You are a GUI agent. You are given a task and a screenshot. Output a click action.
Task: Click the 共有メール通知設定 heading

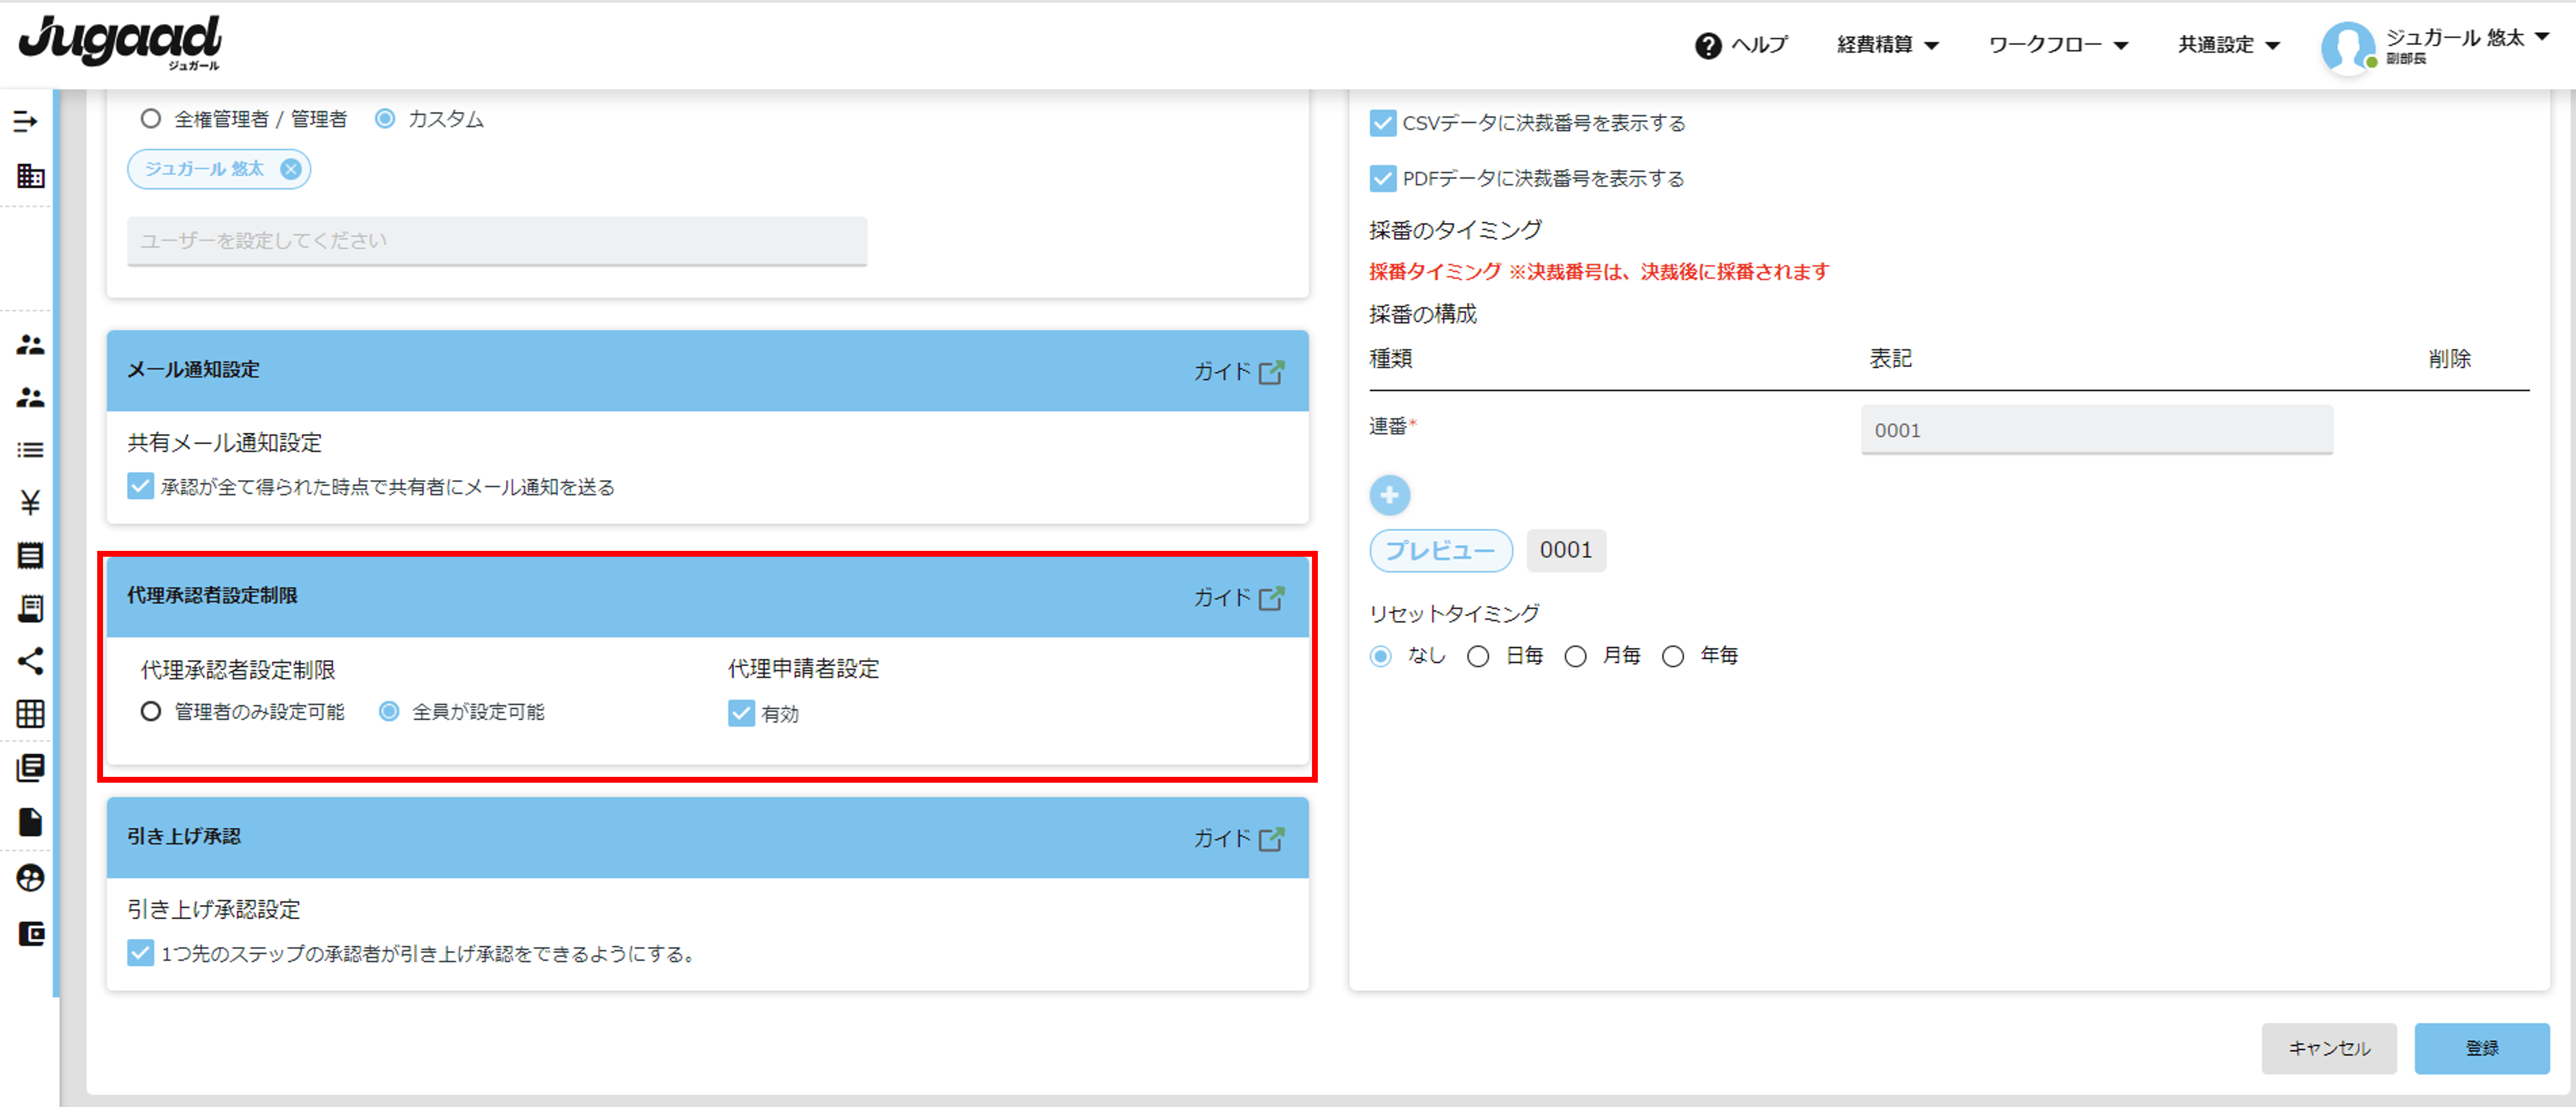[225, 442]
